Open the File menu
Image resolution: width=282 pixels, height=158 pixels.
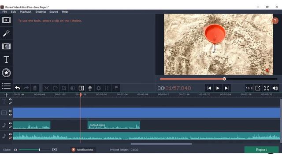tap(4, 12)
